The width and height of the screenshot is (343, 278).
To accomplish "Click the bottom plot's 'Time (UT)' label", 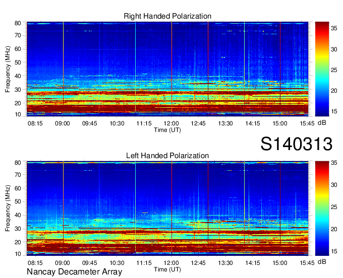I will pos(167,269).
